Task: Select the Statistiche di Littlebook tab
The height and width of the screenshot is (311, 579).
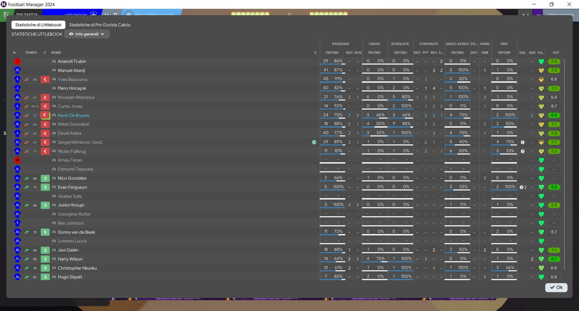Action: (x=38, y=25)
